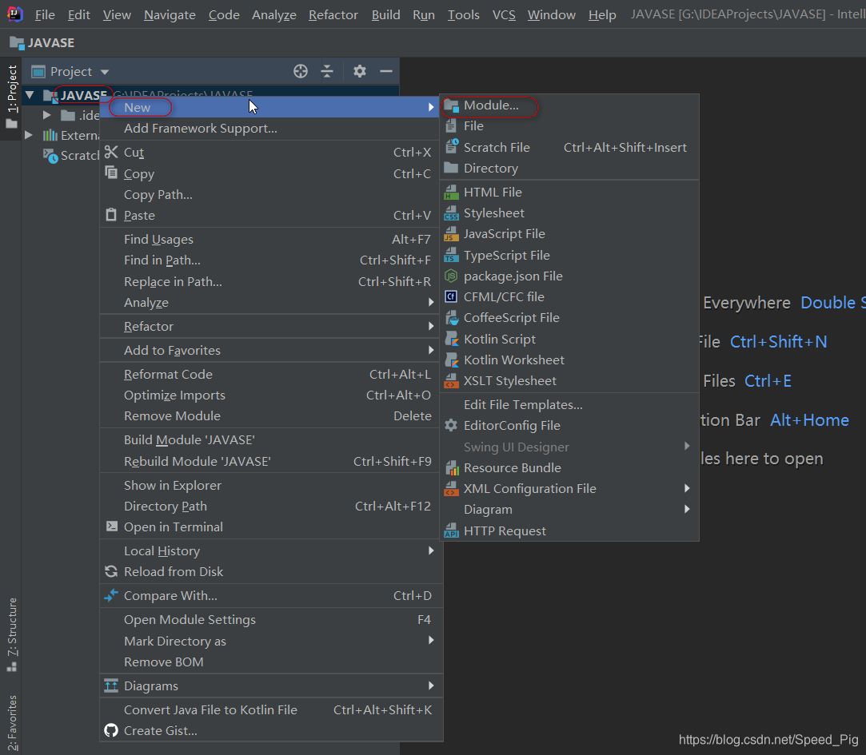The width and height of the screenshot is (866, 755).
Task: Click the Directory folder icon
Action: pos(451,168)
